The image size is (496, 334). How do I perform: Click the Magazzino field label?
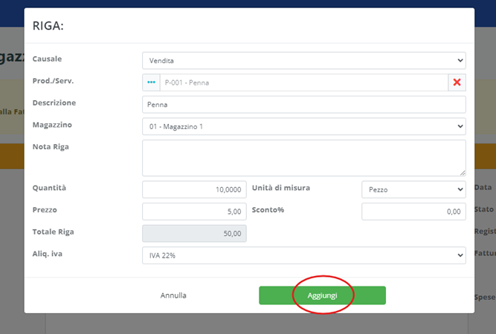(52, 125)
